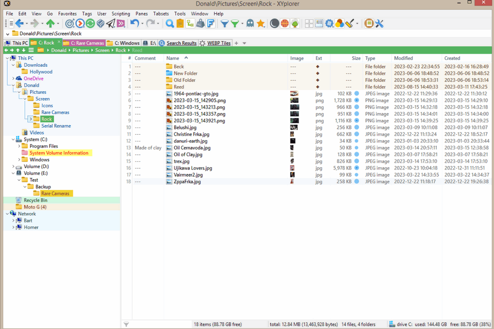This screenshot has width=494, height=329.
Task: Open Configuration via the wrench icon
Action: tap(379, 23)
